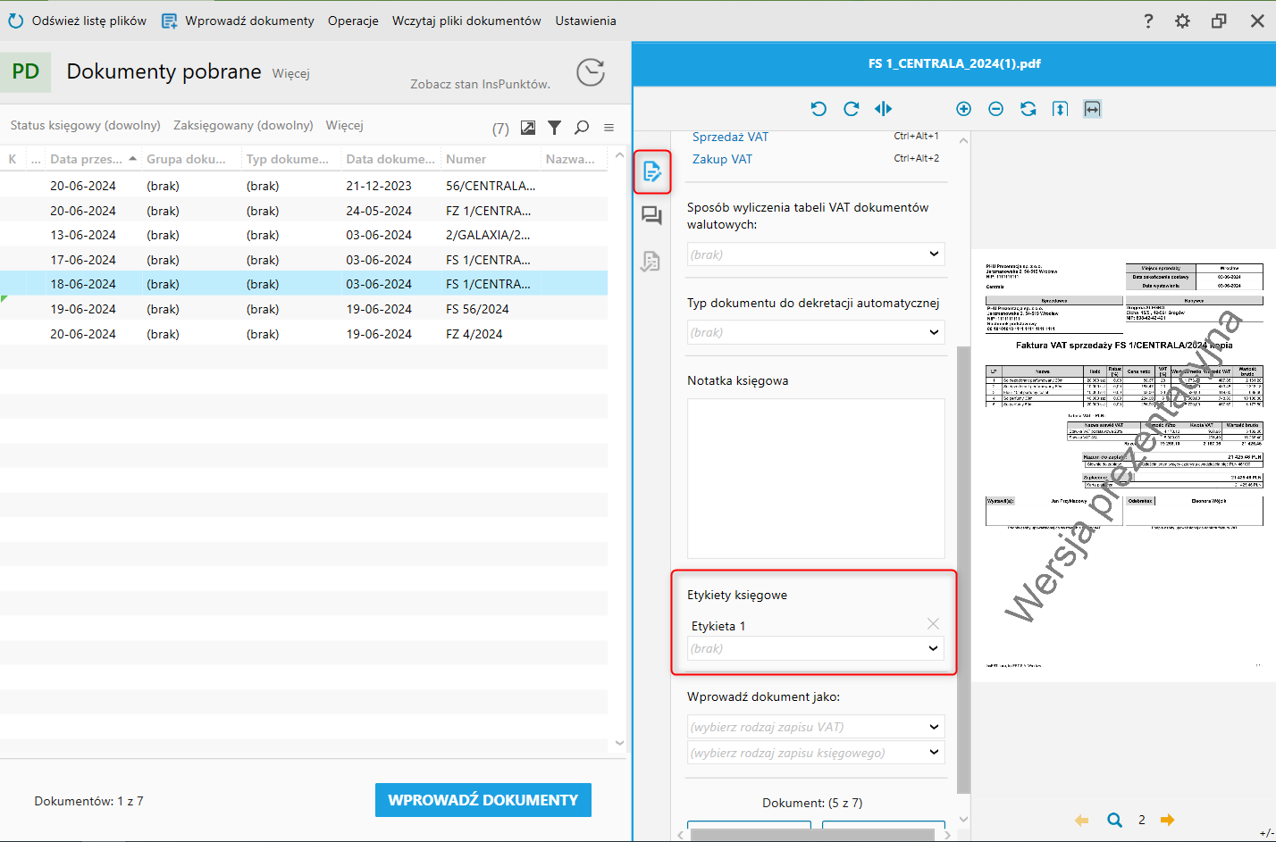
Task: Click Odśwież listę plików menu label
Action: (89, 21)
